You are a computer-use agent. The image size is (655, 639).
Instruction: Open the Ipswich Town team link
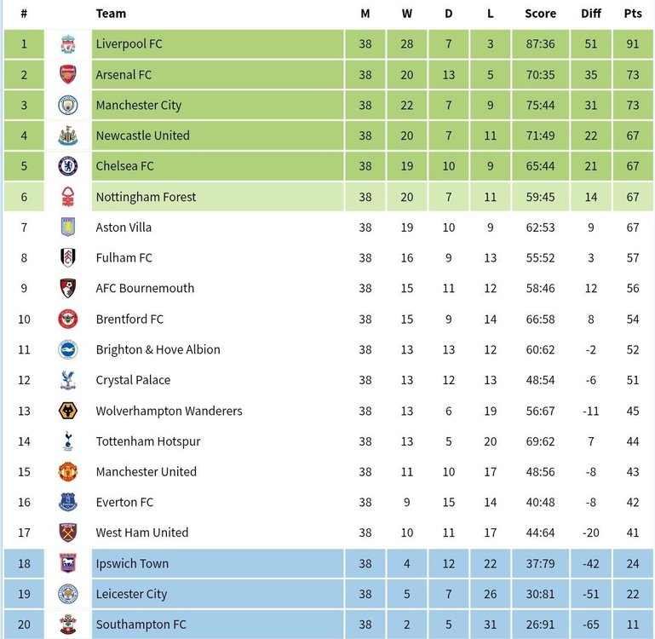[132, 563]
